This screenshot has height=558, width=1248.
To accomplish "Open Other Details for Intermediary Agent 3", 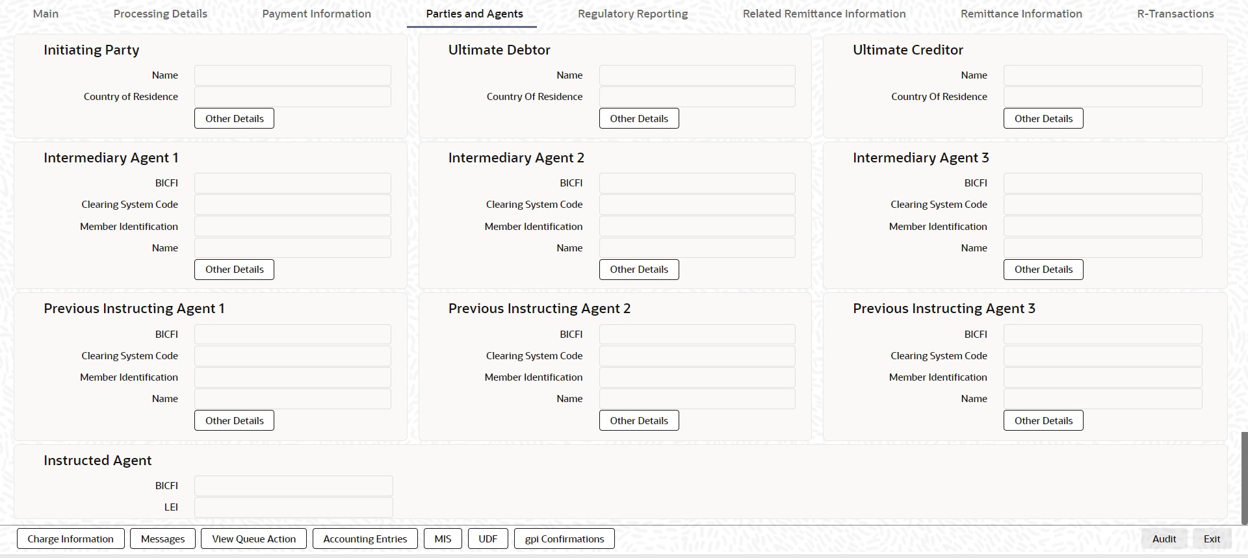I will click(1043, 270).
